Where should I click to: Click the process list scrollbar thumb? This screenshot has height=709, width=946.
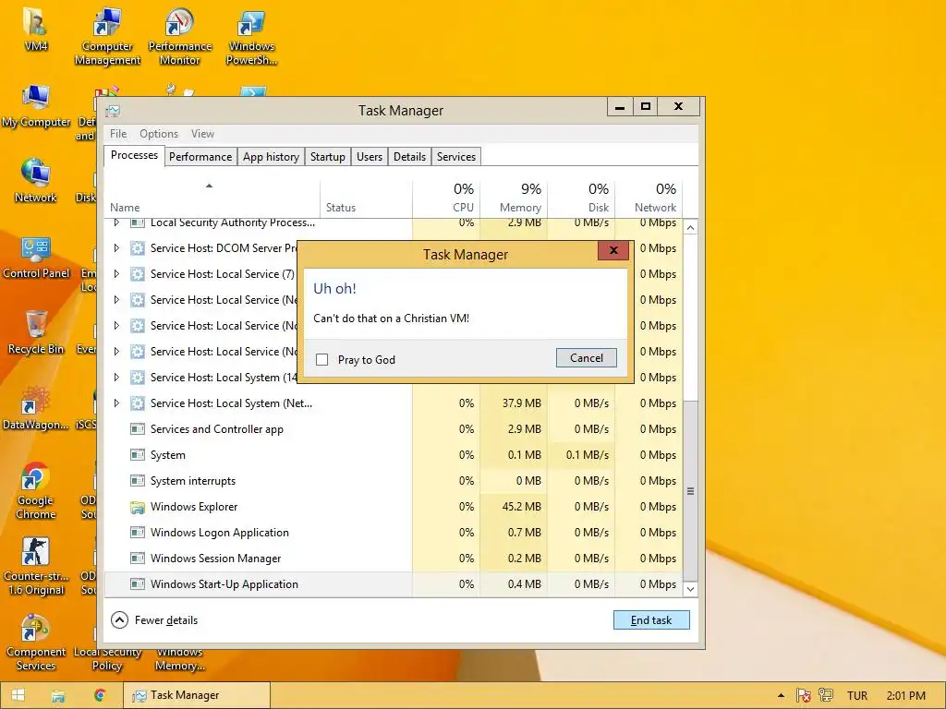691,491
